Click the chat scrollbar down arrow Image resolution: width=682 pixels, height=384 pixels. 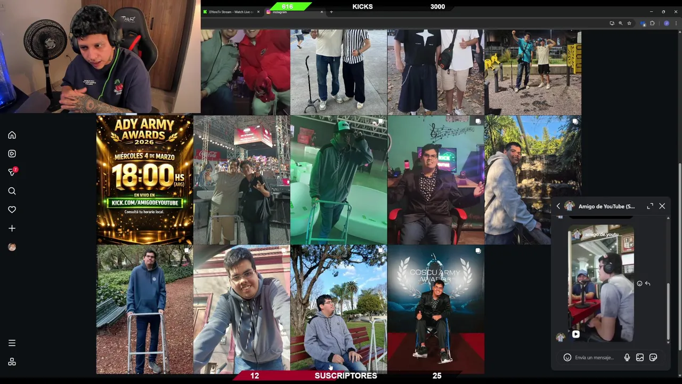[x=668, y=342]
